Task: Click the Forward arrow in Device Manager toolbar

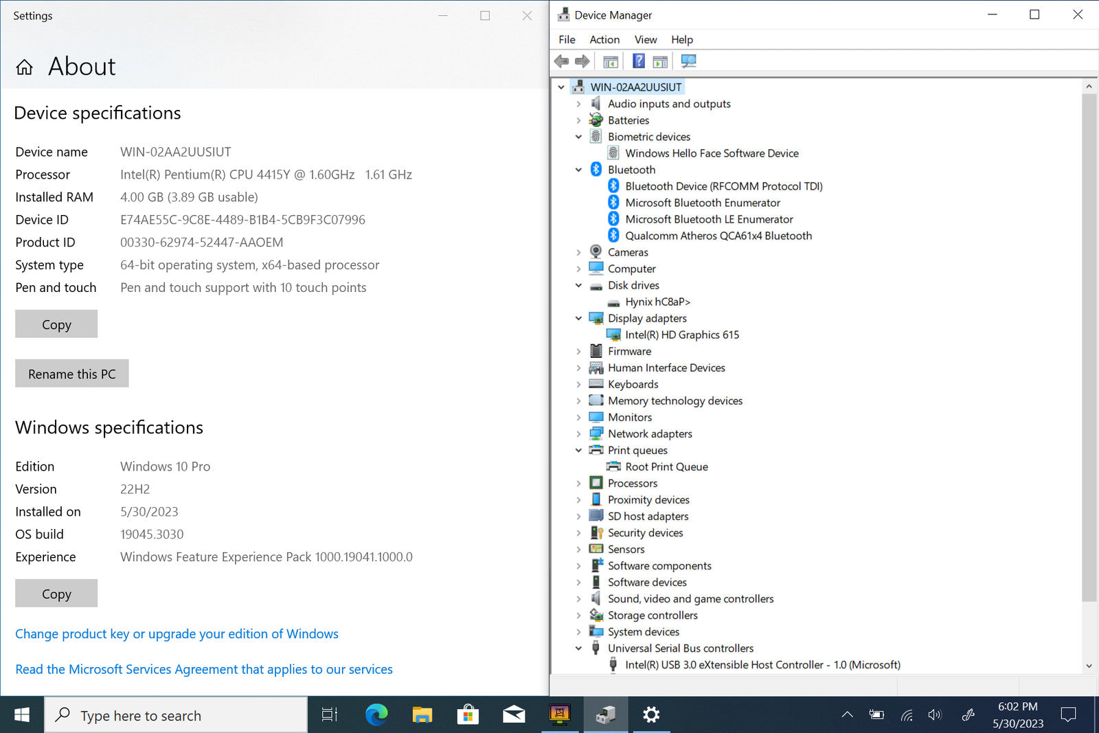Action: coord(582,61)
